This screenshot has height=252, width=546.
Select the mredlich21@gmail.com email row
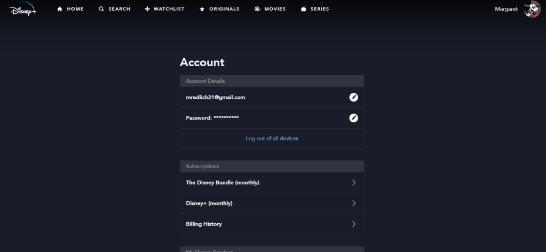pyautogui.click(x=216, y=97)
